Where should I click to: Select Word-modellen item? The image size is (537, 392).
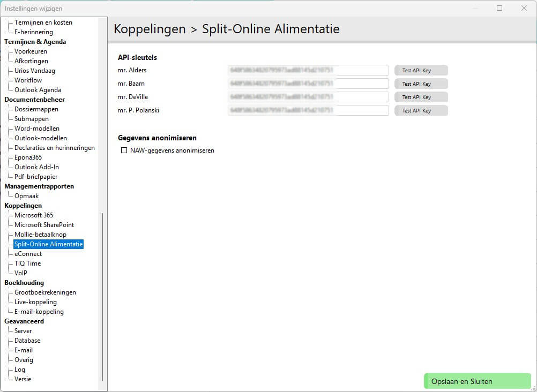[x=36, y=129]
